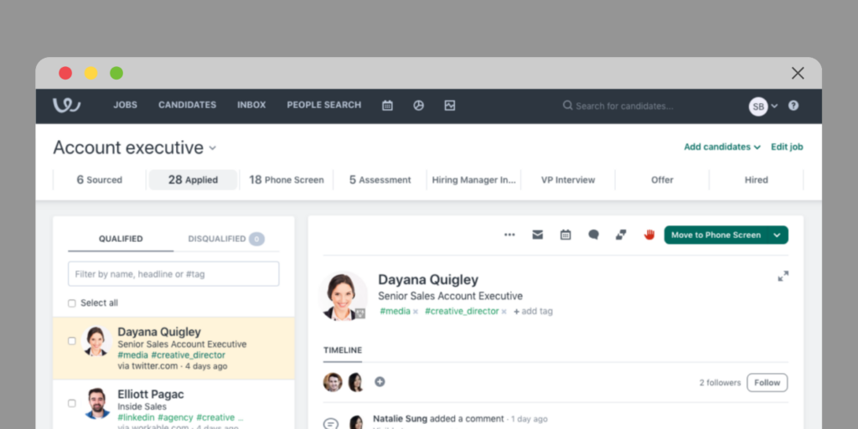The height and width of the screenshot is (429, 858).
Task: Check the Select all checkbox
Action: click(72, 303)
